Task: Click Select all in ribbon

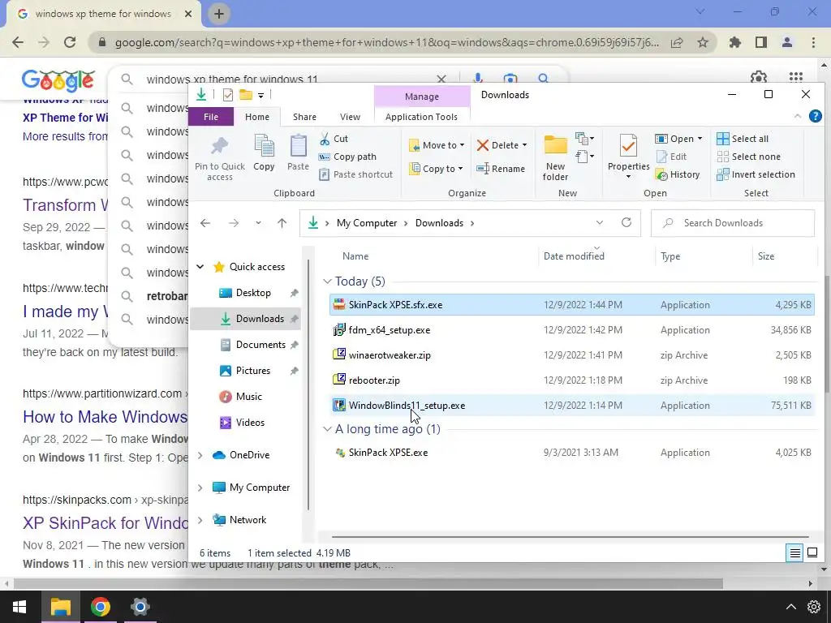Action: (743, 139)
